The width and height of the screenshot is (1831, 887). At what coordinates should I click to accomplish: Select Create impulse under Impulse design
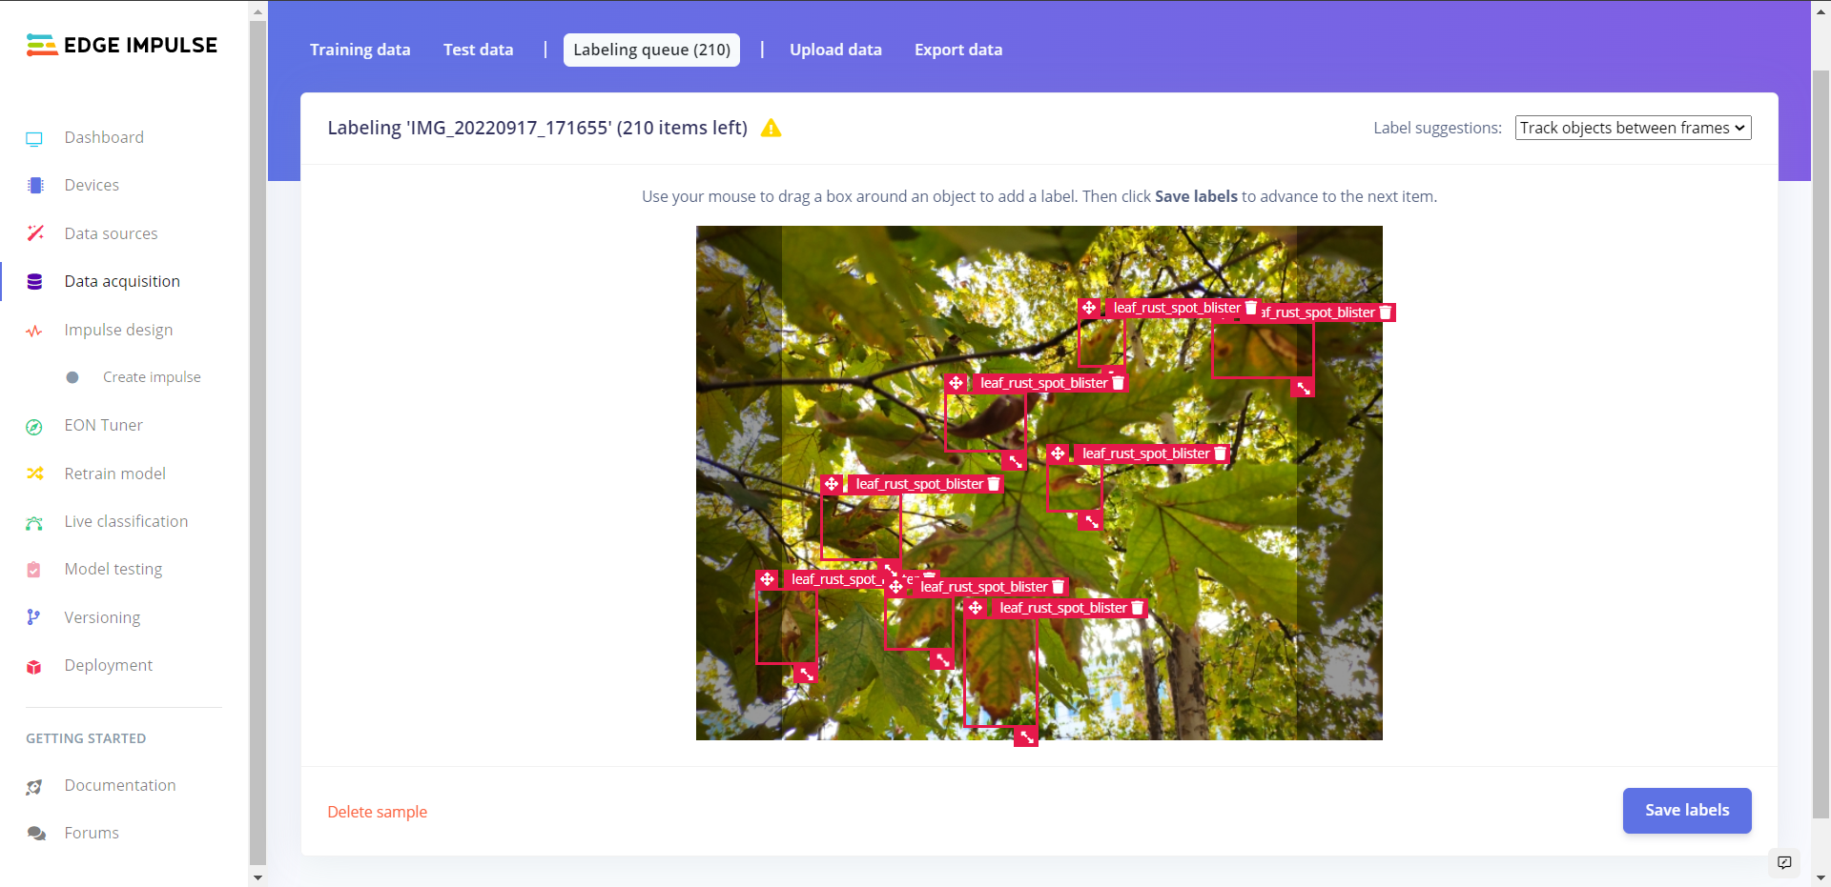point(152,377)
